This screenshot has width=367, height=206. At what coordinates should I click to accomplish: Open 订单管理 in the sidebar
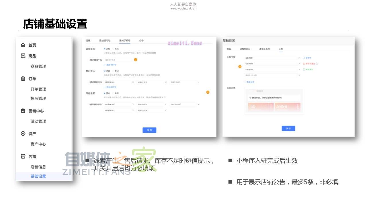click(x=38, y=89)
